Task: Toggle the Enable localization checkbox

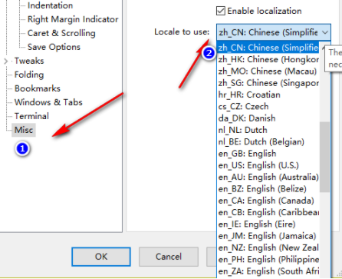Action: coord(221,11)
